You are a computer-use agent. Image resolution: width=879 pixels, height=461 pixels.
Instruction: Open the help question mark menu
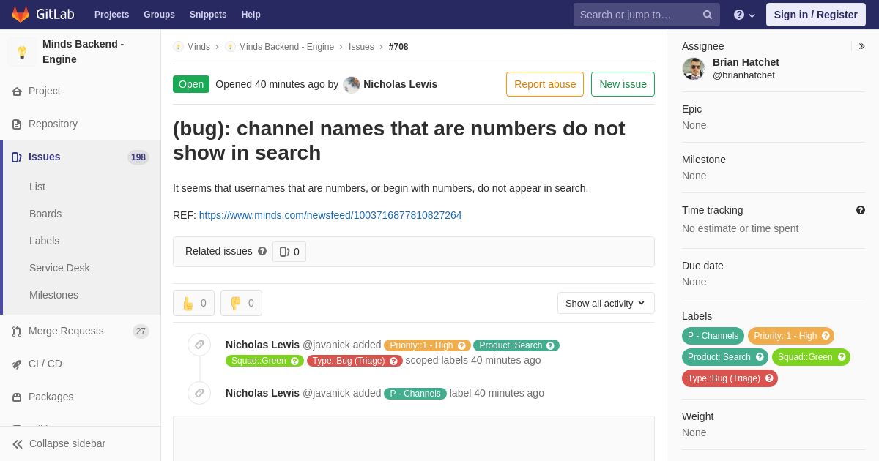[744, 15]
